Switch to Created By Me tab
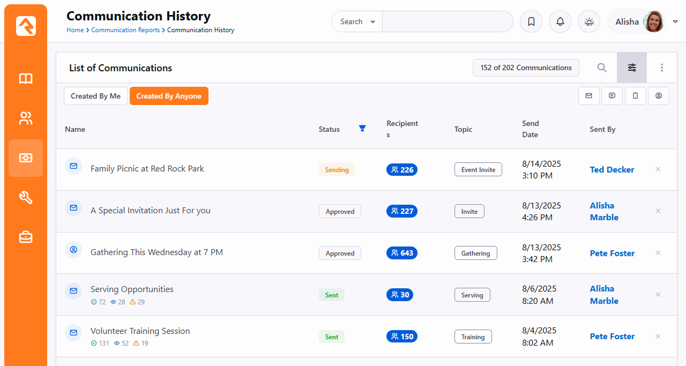Viewport: 686px width, 366px height. coord(96,96)
